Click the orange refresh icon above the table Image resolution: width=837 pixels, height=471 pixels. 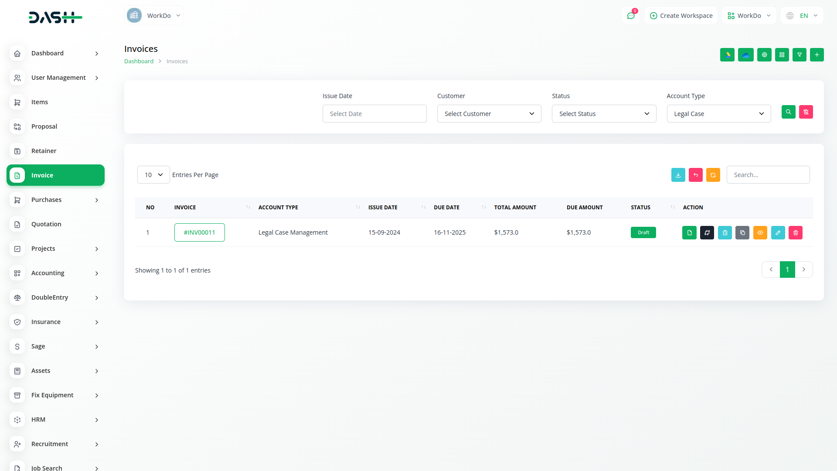click(x=713, y=175)
